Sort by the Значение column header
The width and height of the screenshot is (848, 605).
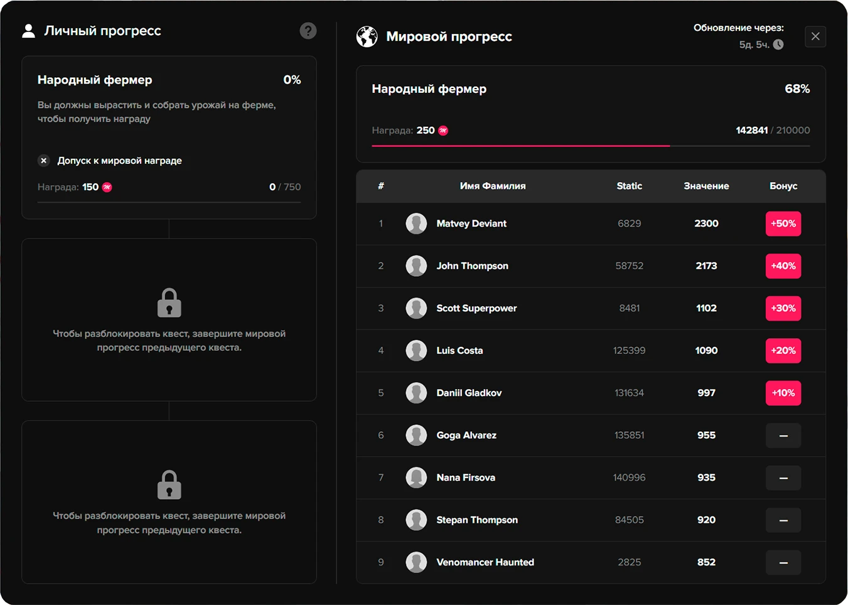(x=706, y=186)
